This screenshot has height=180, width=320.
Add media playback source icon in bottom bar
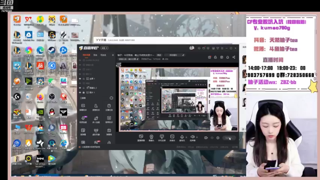coord(172,138)
